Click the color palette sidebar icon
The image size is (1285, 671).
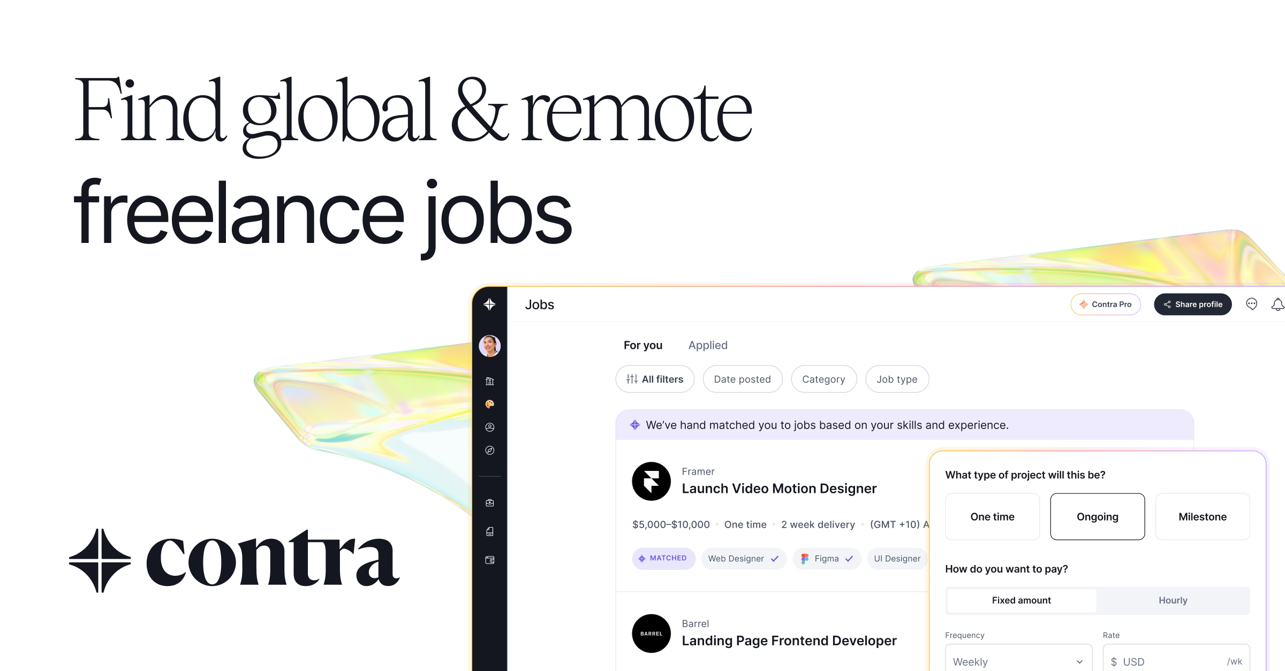(489, 404)
